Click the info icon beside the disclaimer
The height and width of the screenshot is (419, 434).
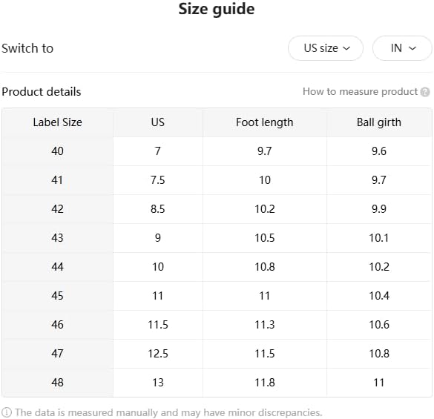click(7, 412)
